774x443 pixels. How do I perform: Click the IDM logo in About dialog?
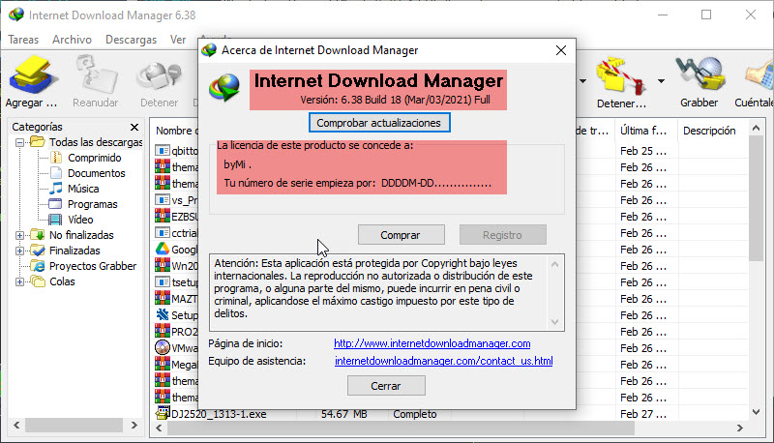point(224,87)
